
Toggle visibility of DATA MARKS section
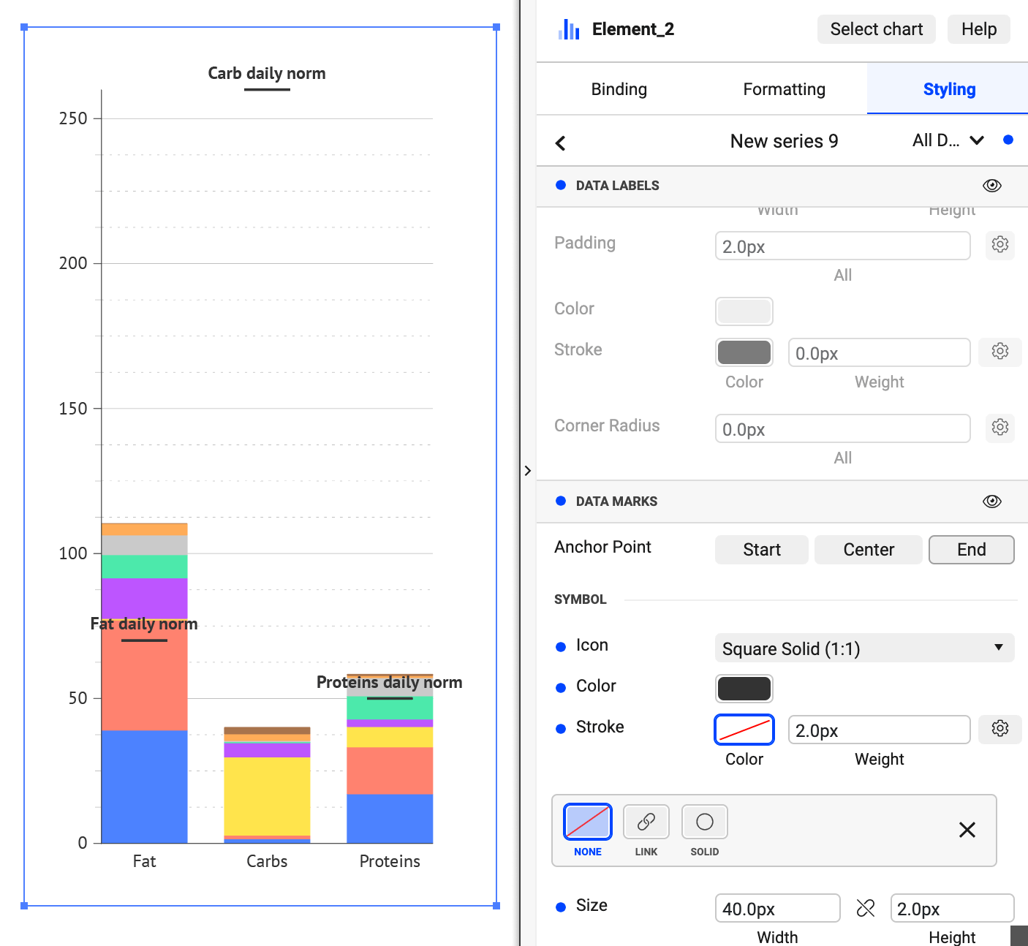coord(991,501)
